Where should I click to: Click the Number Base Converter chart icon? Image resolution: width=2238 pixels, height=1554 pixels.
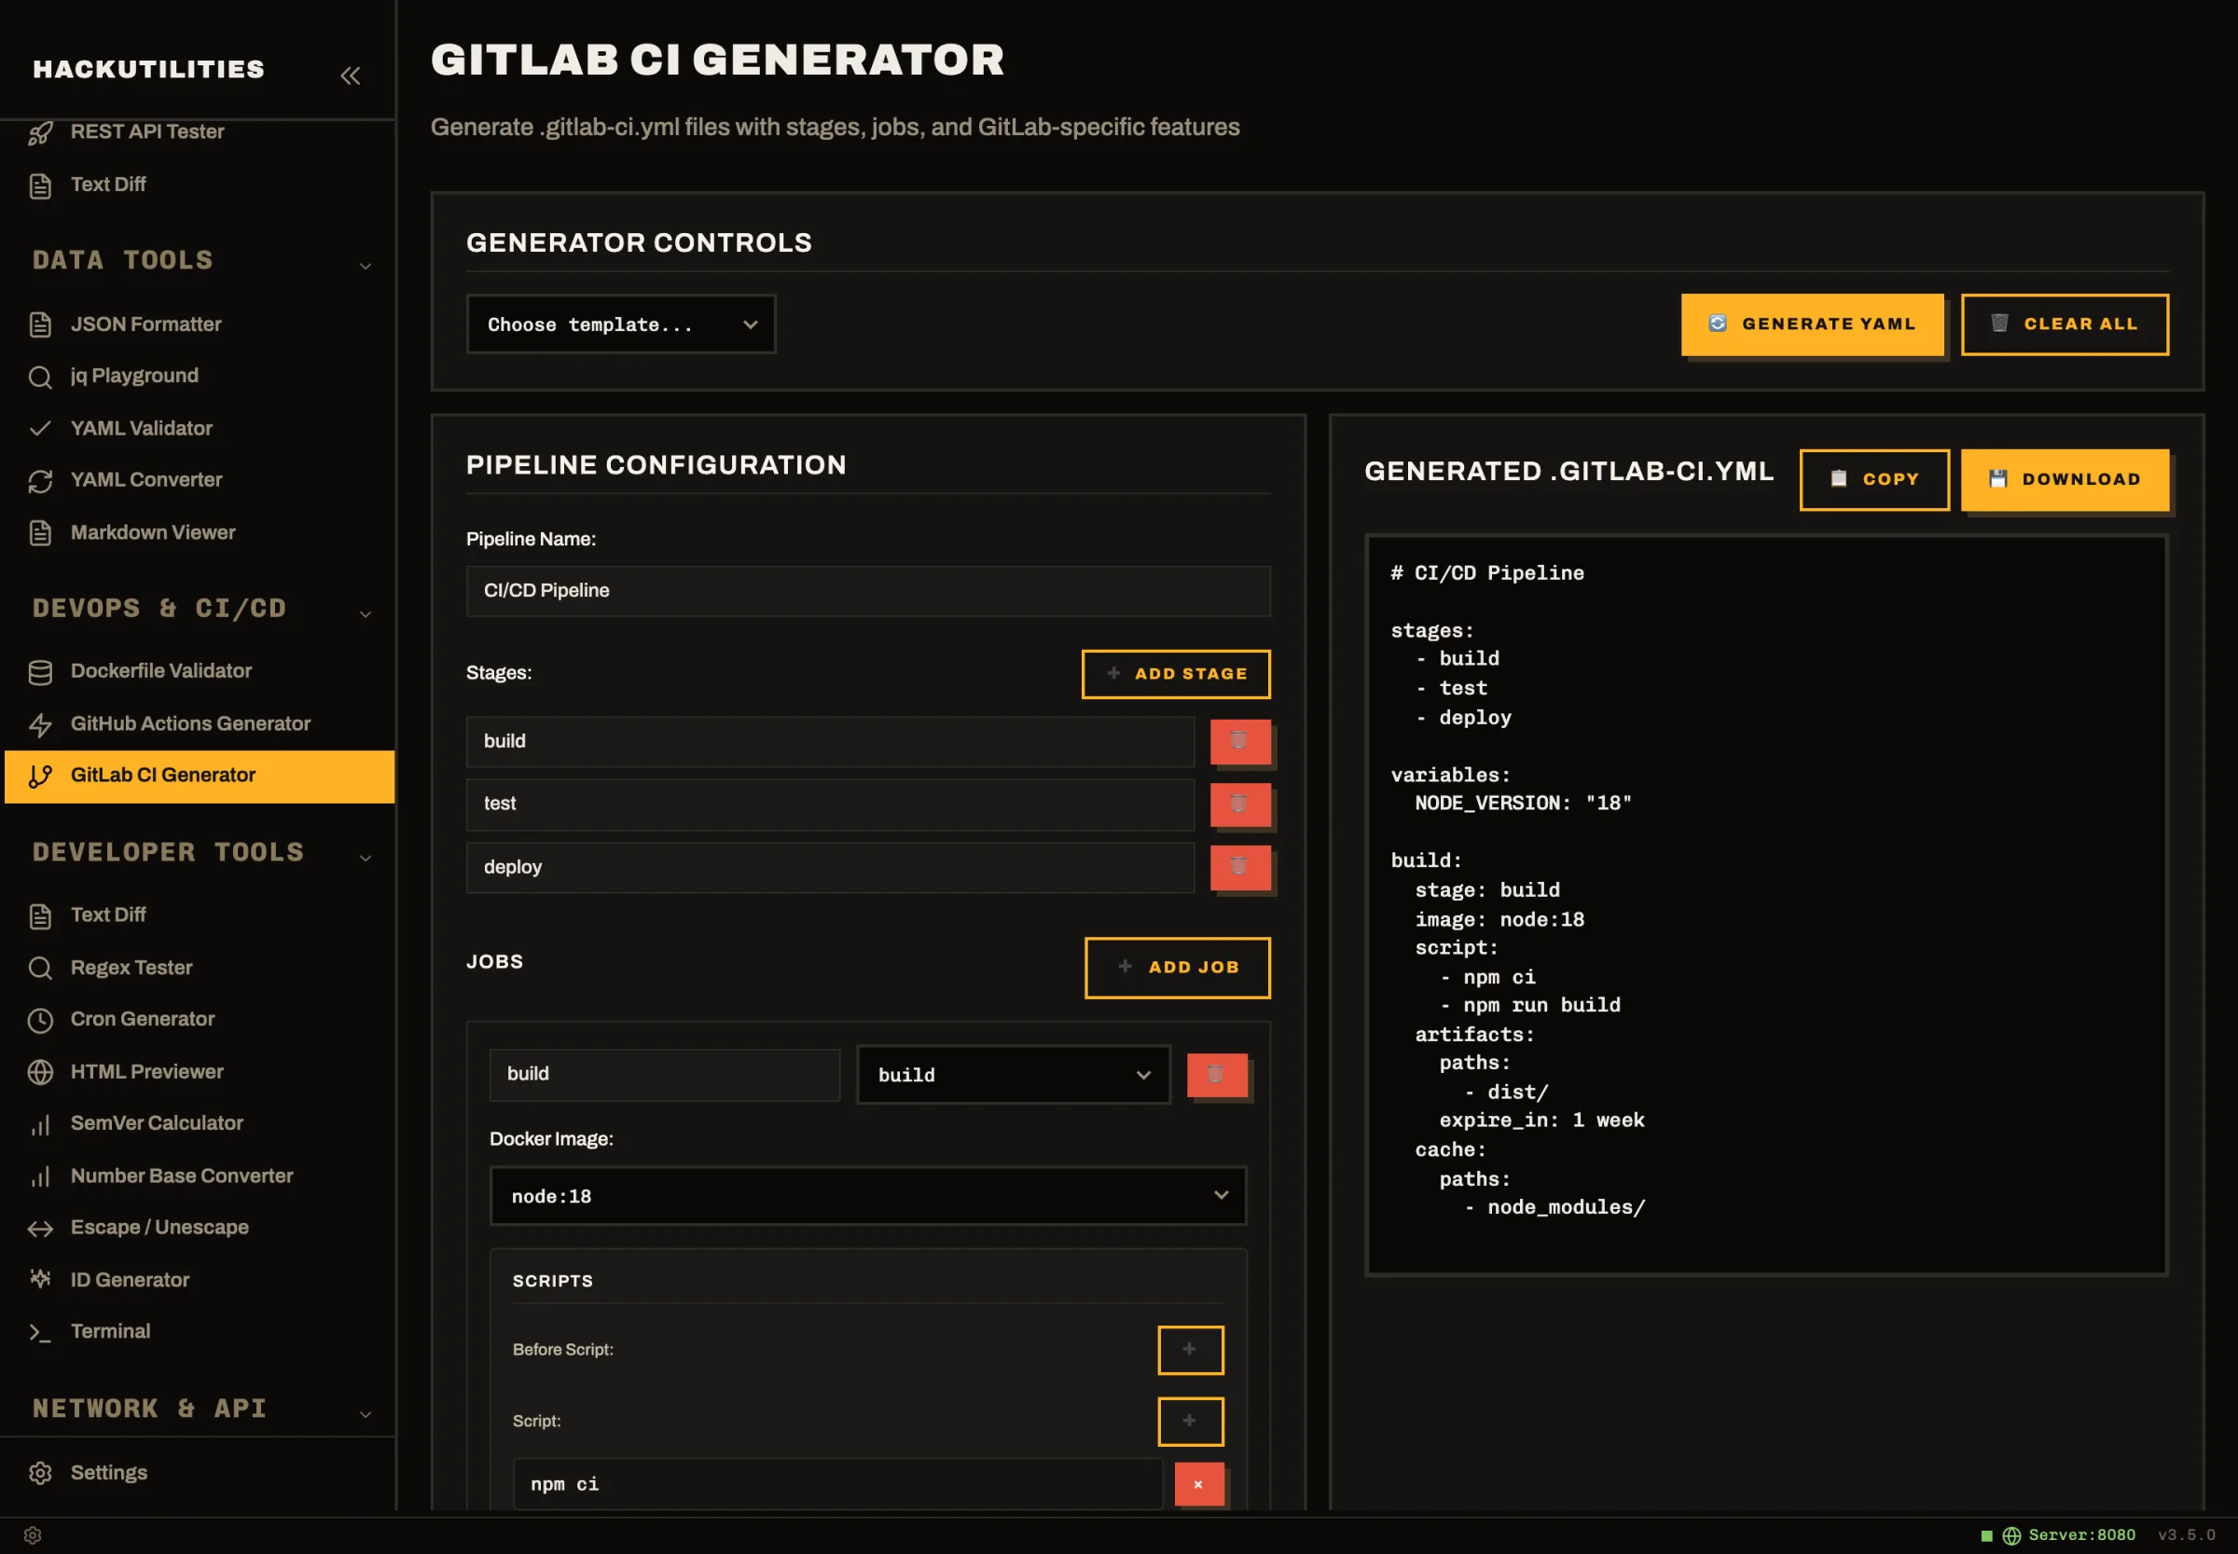tap(40, 1176)
